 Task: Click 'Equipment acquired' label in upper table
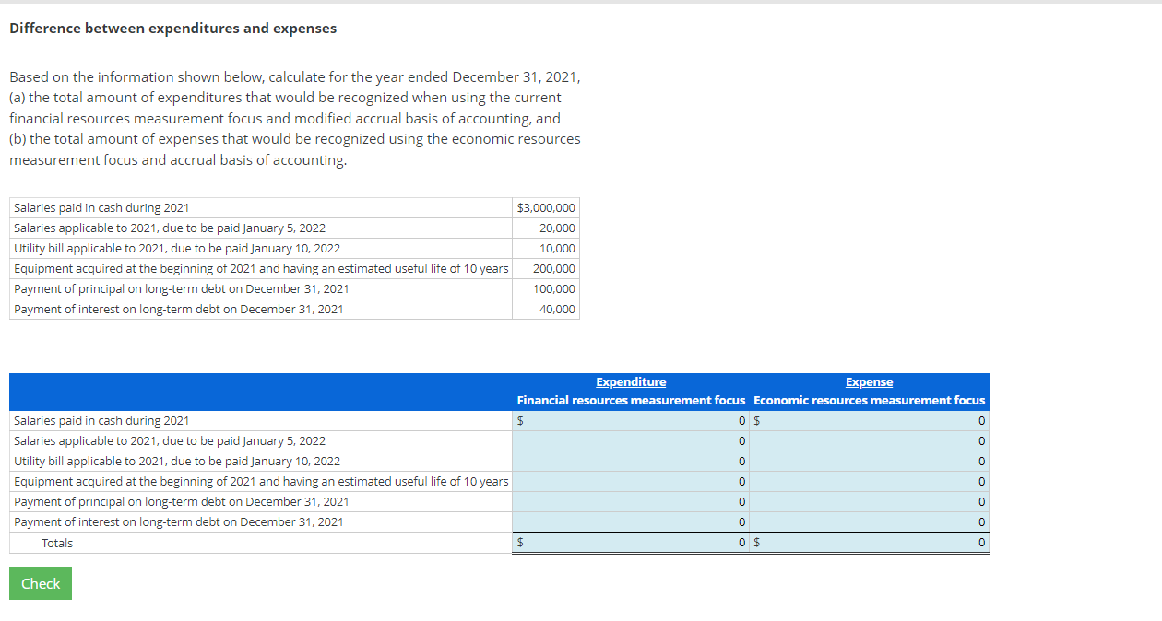(261, 269)
